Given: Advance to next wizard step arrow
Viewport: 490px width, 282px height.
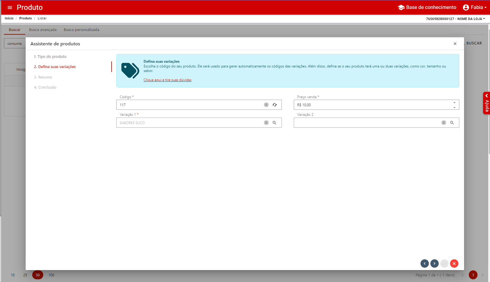Looking at the screenshot, I should coord(434,263).
